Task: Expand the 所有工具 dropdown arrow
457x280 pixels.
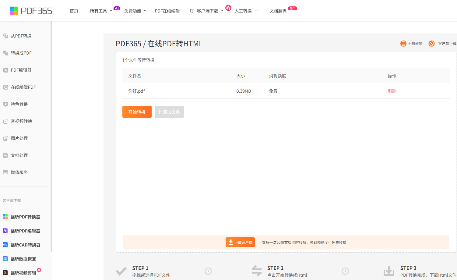Action: coord(111,11)
